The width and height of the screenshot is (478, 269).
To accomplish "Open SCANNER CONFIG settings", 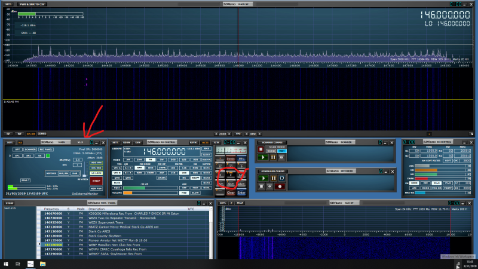I will (272, 142).
